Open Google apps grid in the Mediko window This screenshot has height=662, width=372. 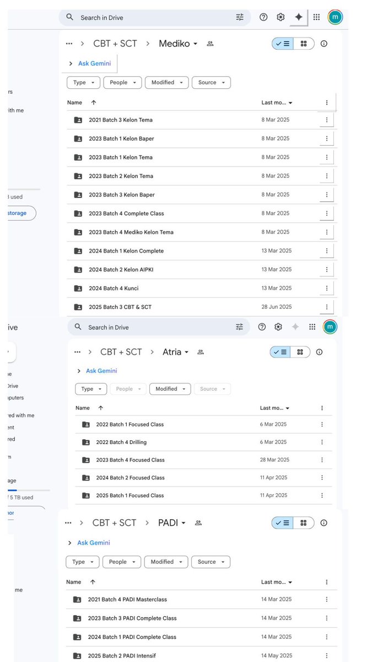coord(316,17)
